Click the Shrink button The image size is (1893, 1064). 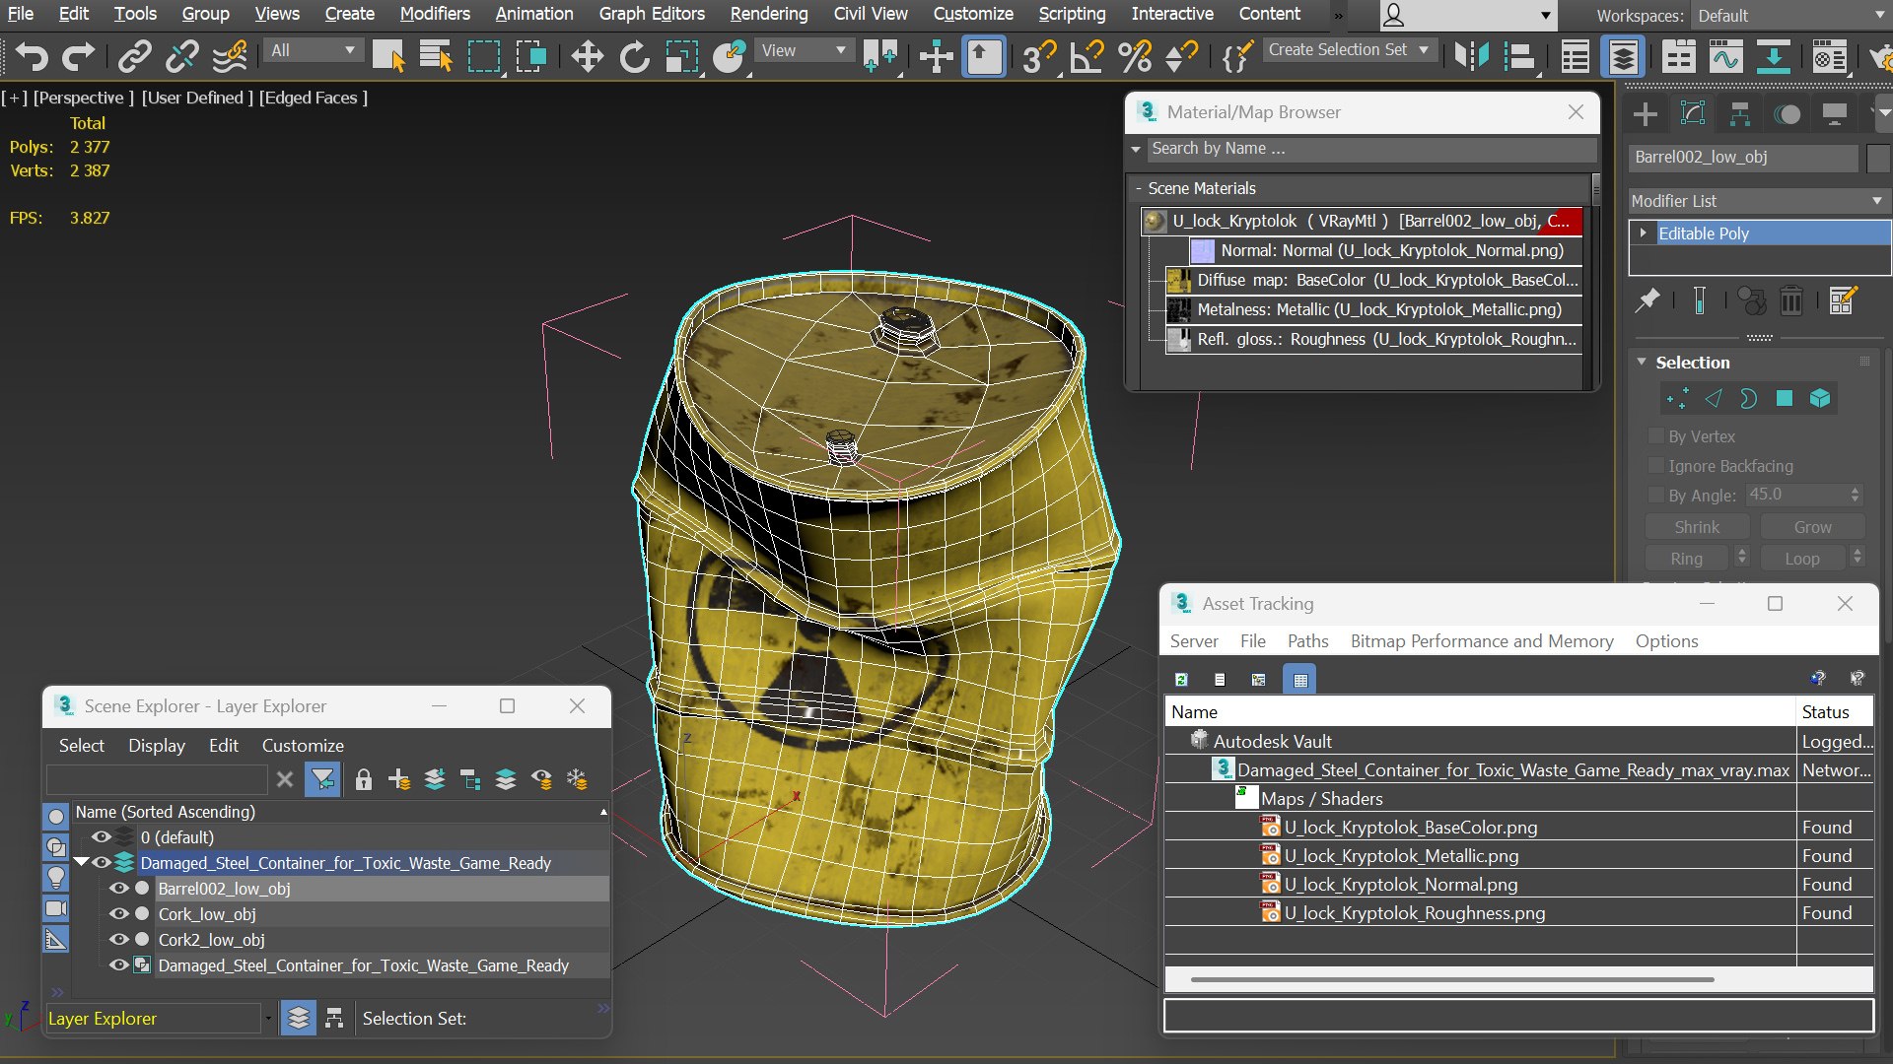(x=1696, y=527)
